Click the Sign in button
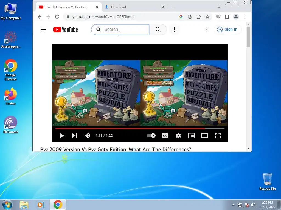Screen dimensions: 281x210 [x=227, y=30]
